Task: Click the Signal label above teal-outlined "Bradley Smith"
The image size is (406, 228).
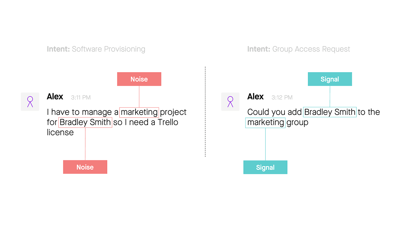Action: coord(330,79)
